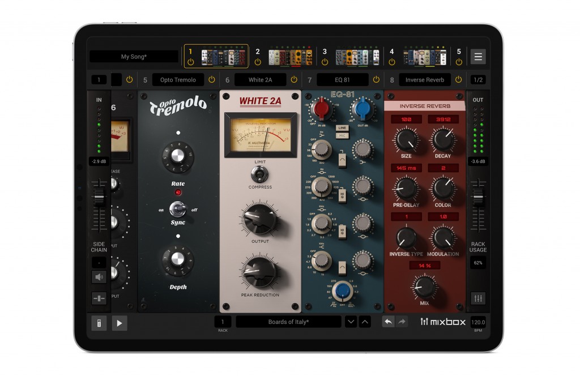Select rack 3 thumbnail
The height and width of the screenshot is (376, 580).
(357, 57)
